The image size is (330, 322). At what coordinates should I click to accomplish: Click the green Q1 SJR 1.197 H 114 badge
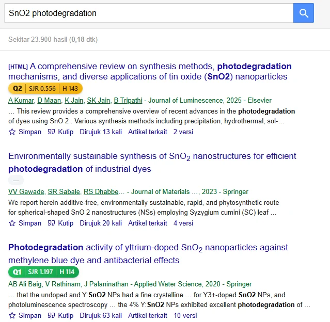click(43, 272)
